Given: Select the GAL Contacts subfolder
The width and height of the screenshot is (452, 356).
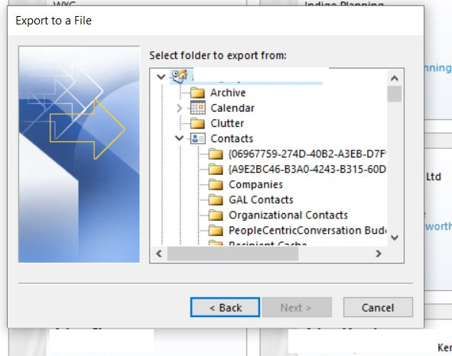Looking at the screenshot, I should coord(261,200).
